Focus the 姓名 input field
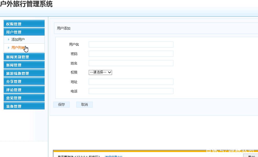 [x=131, y=63]
